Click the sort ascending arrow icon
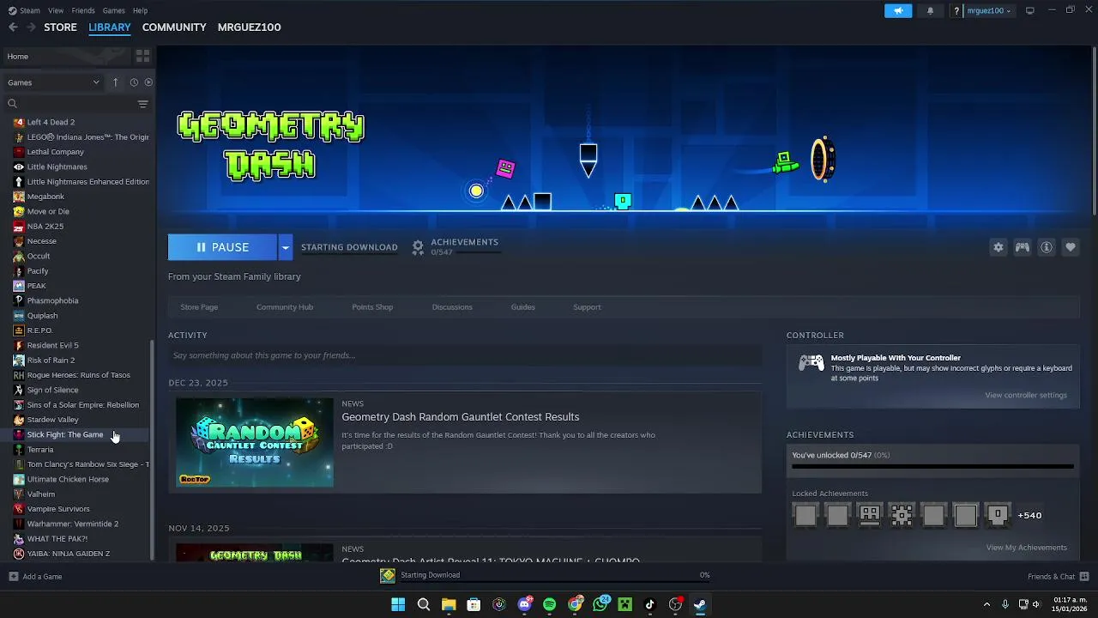Viewport: 1098px width, 618px height. [x=115, y=82]
